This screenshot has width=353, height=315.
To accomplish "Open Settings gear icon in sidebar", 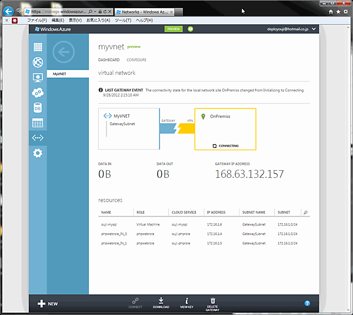I will [x=38, y=153].
